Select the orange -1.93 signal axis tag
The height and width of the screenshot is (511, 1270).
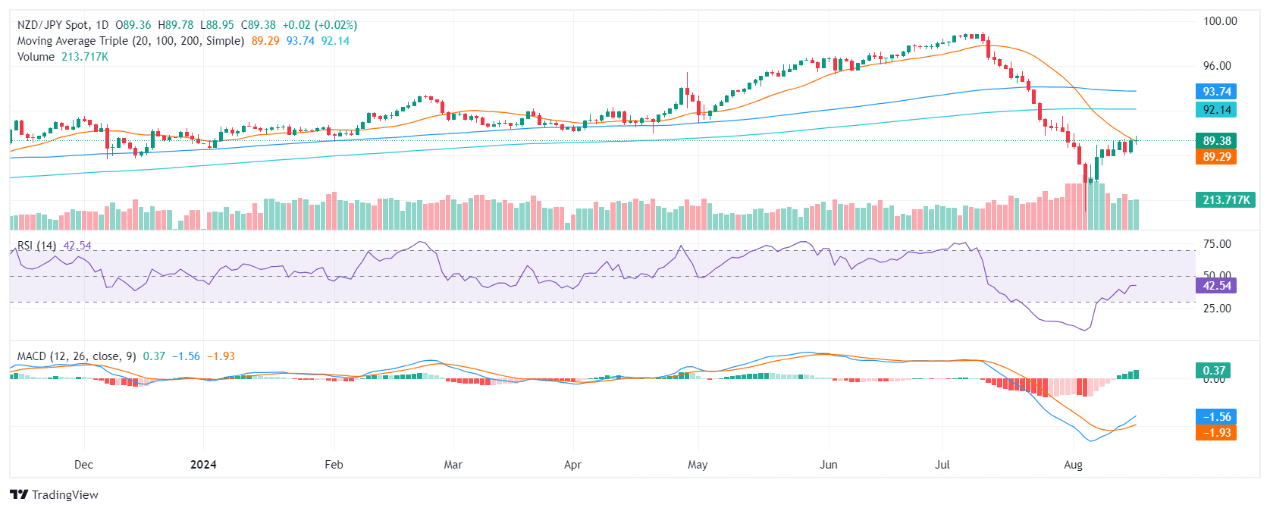(1216, 433)
